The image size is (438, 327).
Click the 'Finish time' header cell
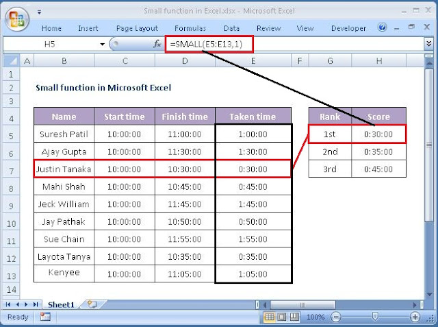[x=185, y=117]
